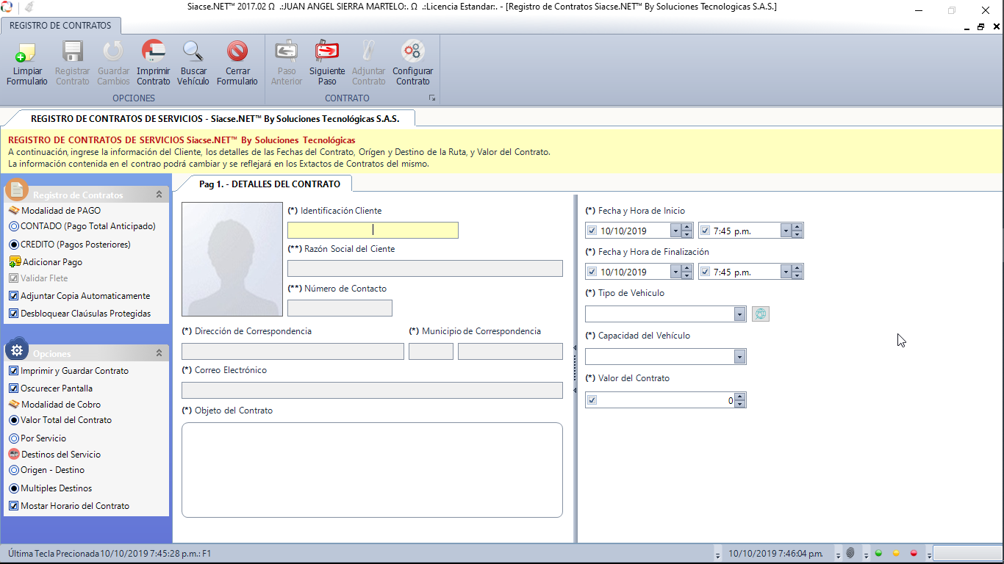
Task: Click the Modalidad de PAGO icon
Action: point(14,210)
